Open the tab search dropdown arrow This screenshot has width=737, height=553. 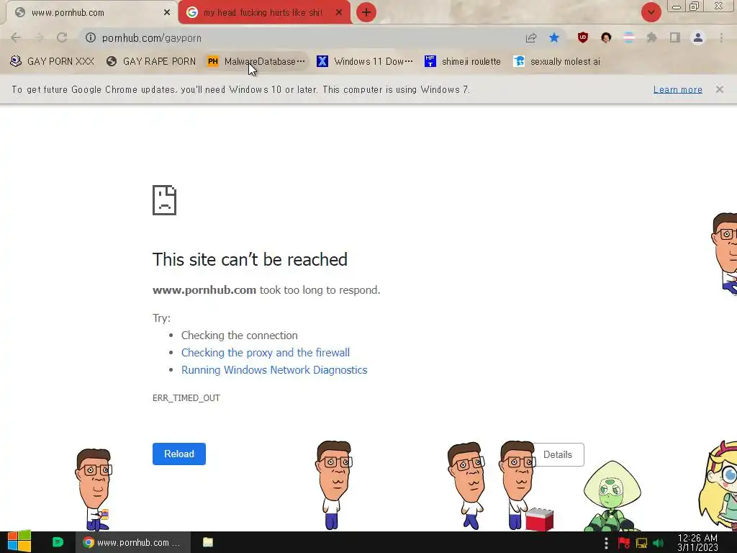pos(651,12)
